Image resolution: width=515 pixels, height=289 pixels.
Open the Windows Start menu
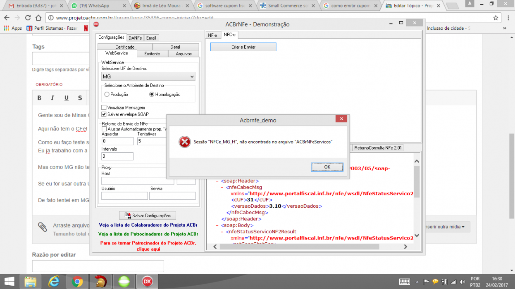[x=9, y=282]
